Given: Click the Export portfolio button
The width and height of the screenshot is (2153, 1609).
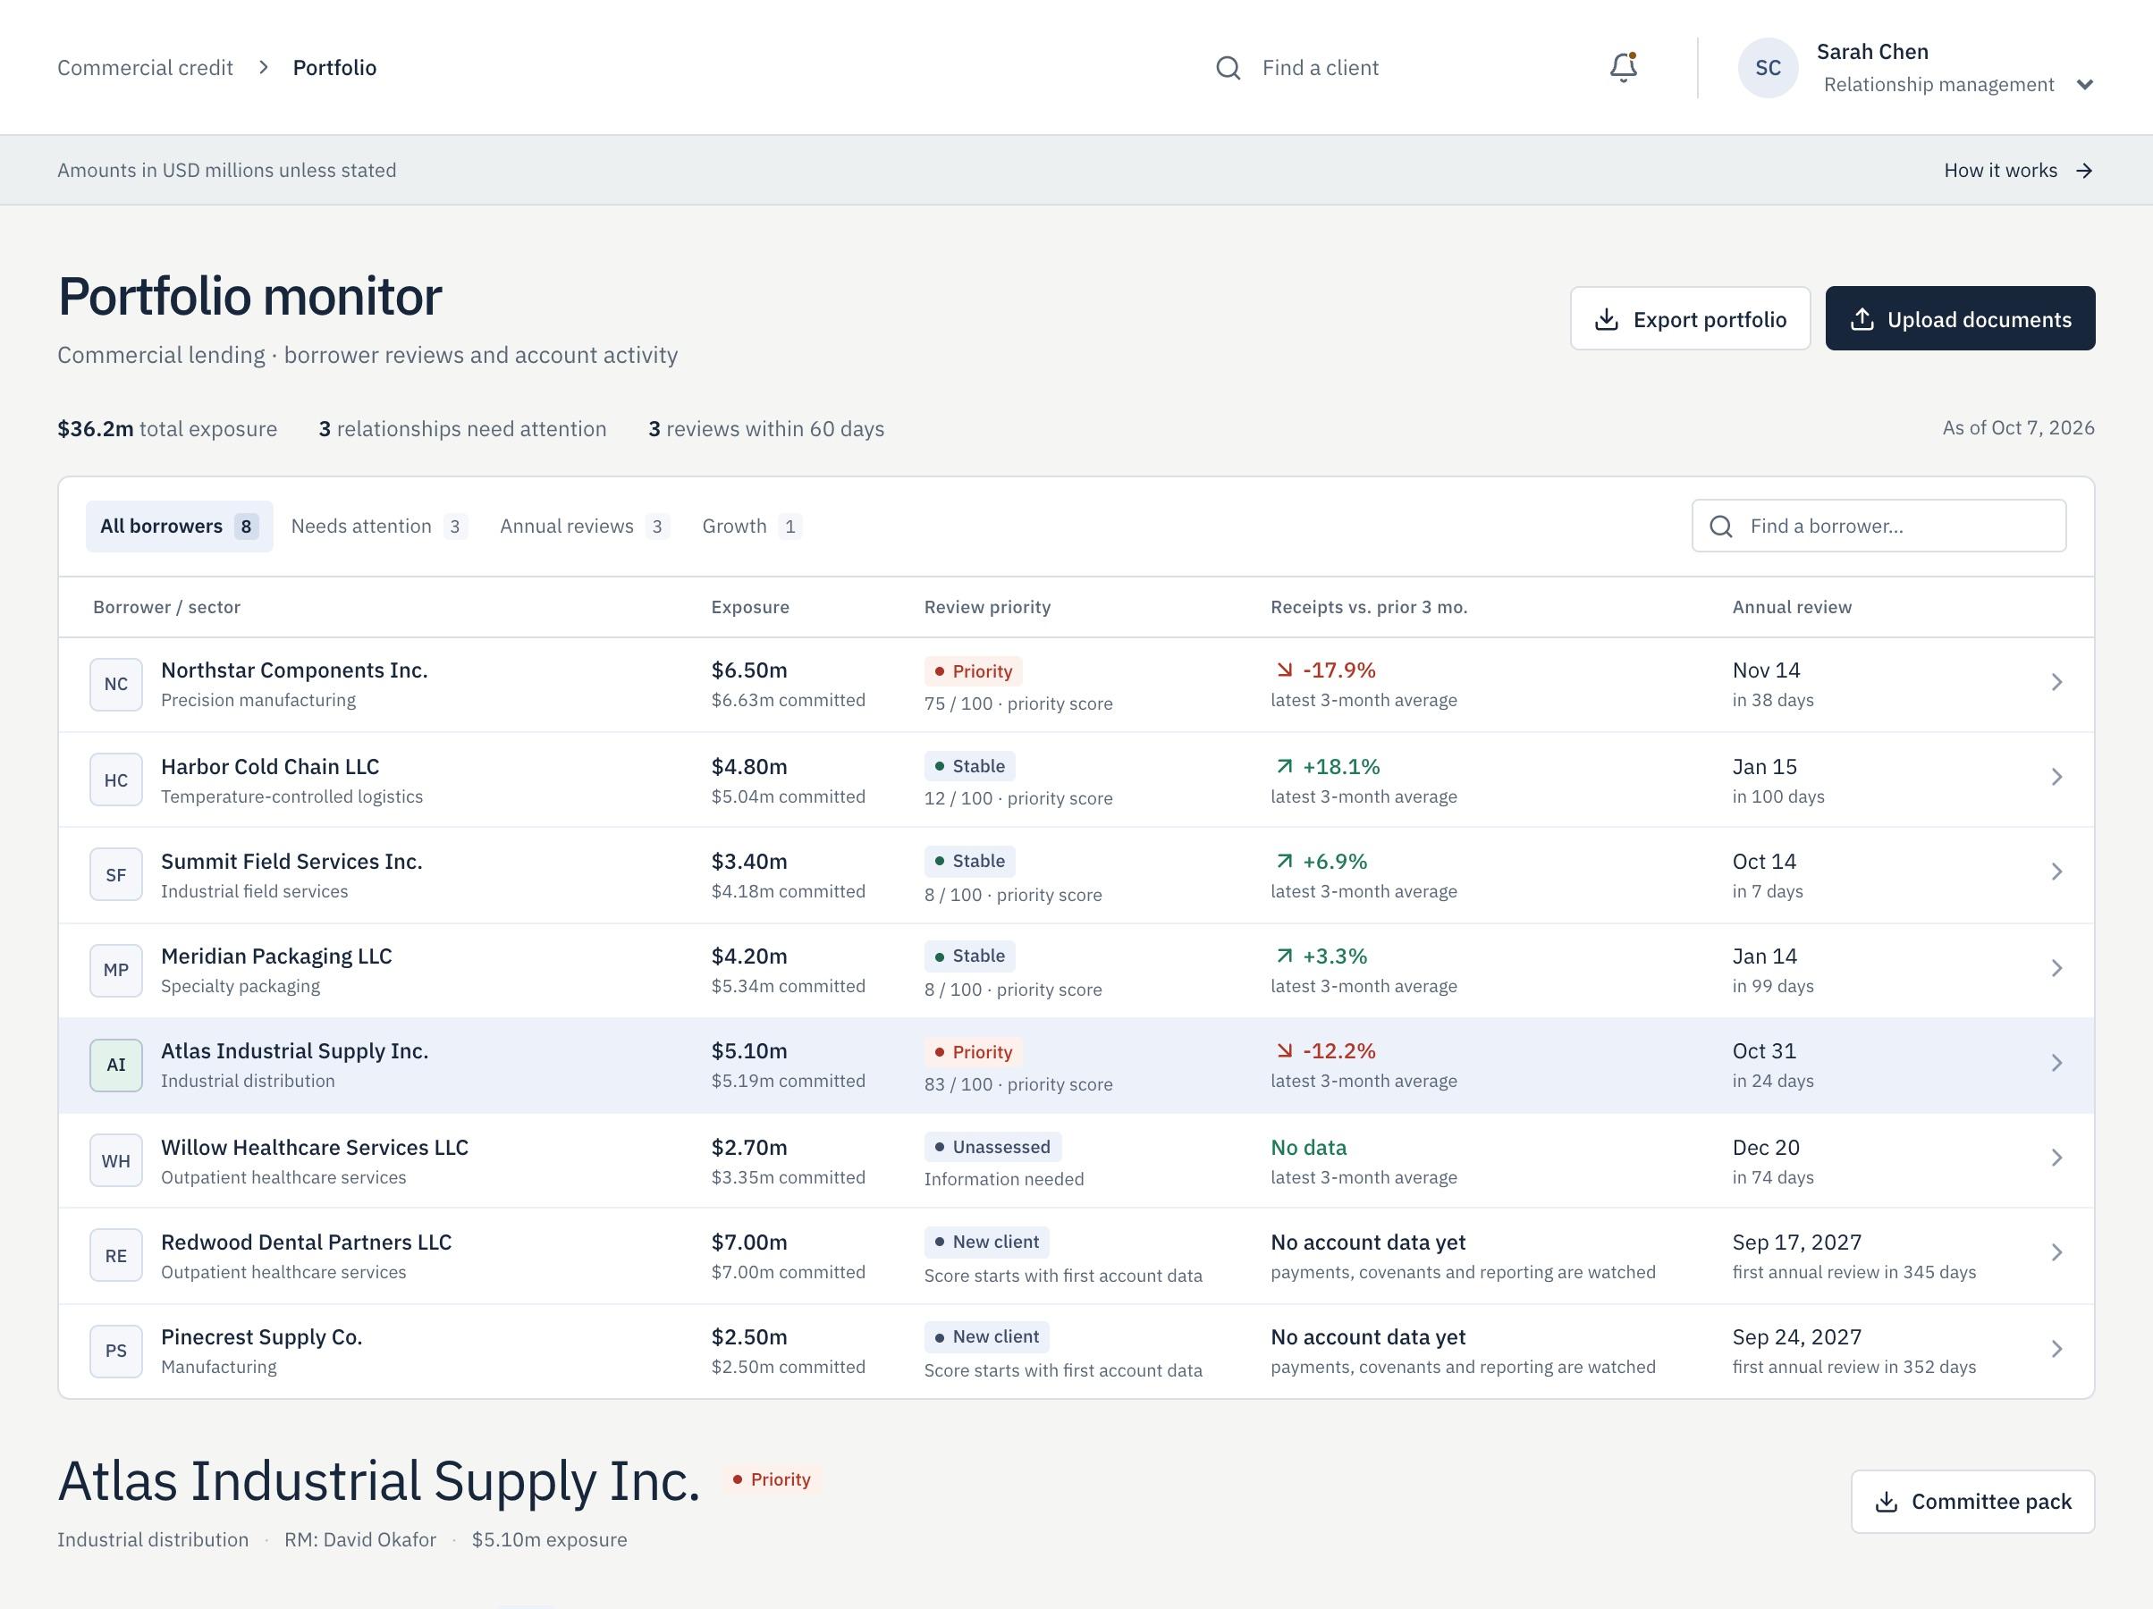Looking at the screenshot, I should click(x=1690, y=318).
